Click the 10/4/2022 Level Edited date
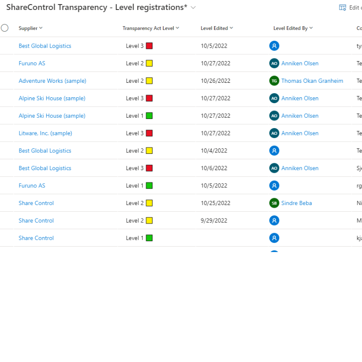The image size is (362, 362). (214, 151)
